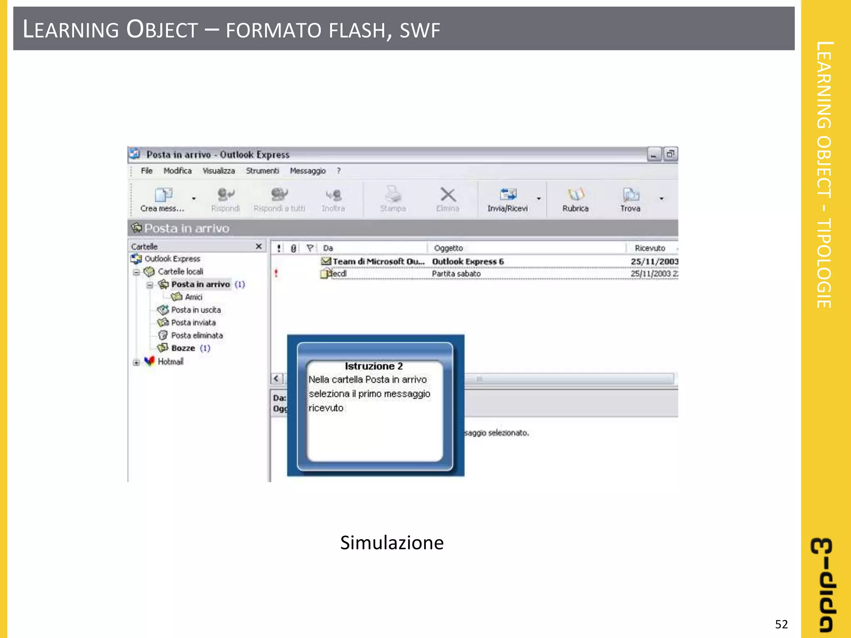The image size is (851, 638).
Task: Select the Team di Microsoft Outlook message
Action: (378, 261)
